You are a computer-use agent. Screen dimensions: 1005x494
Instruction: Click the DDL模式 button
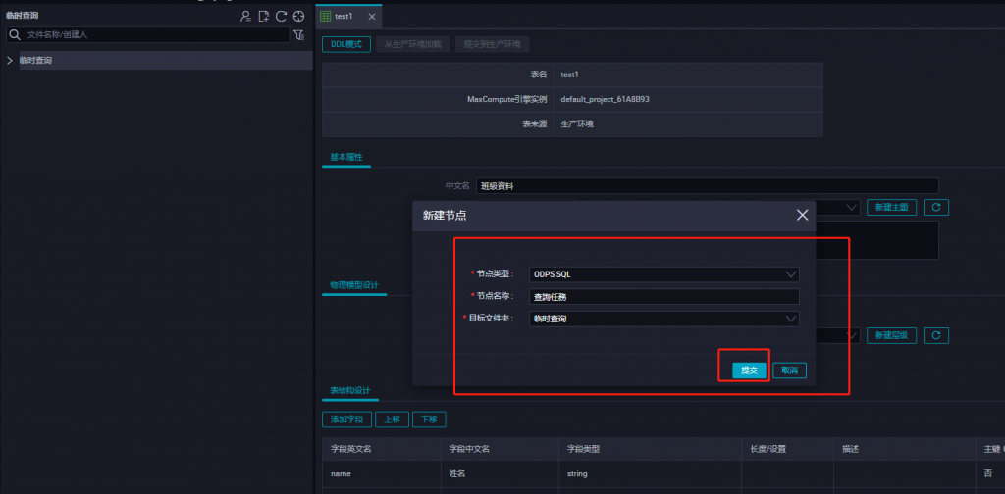tap(346, 44)
